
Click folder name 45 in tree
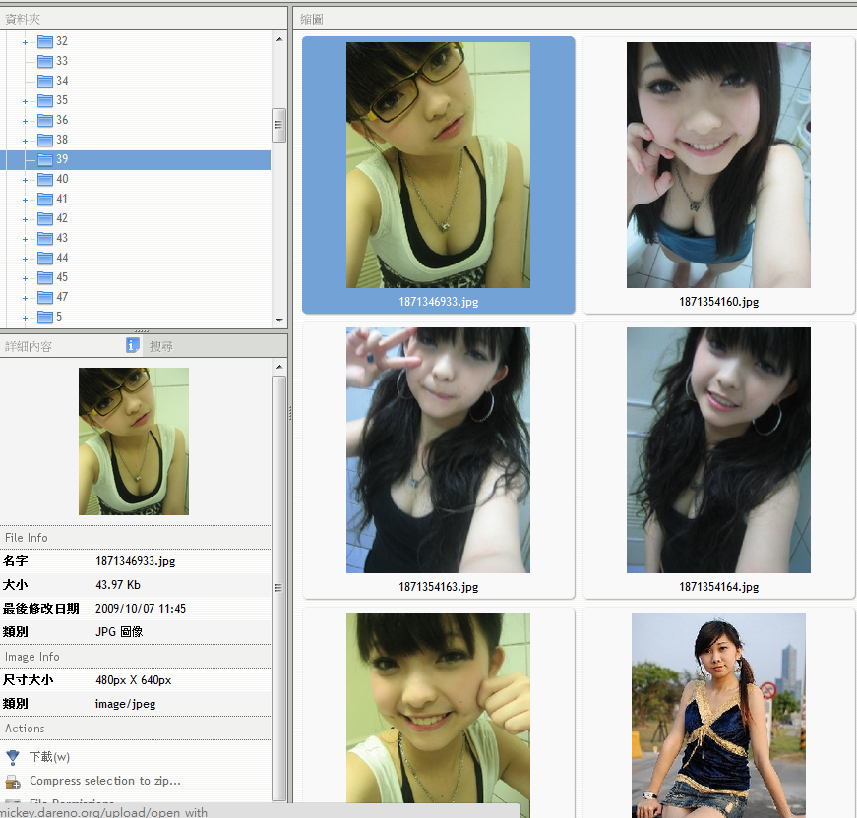pyautogui.click(x=62, y=277)
